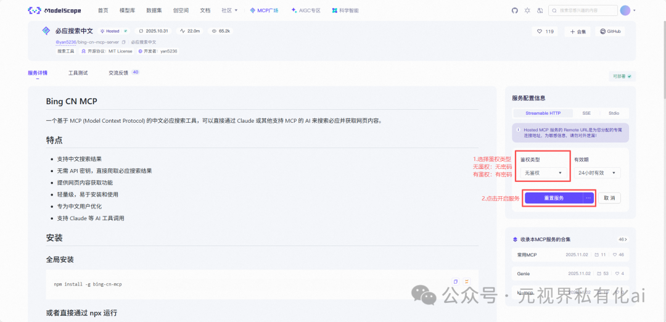Select the Stdio tab

[x=614, y=113]
